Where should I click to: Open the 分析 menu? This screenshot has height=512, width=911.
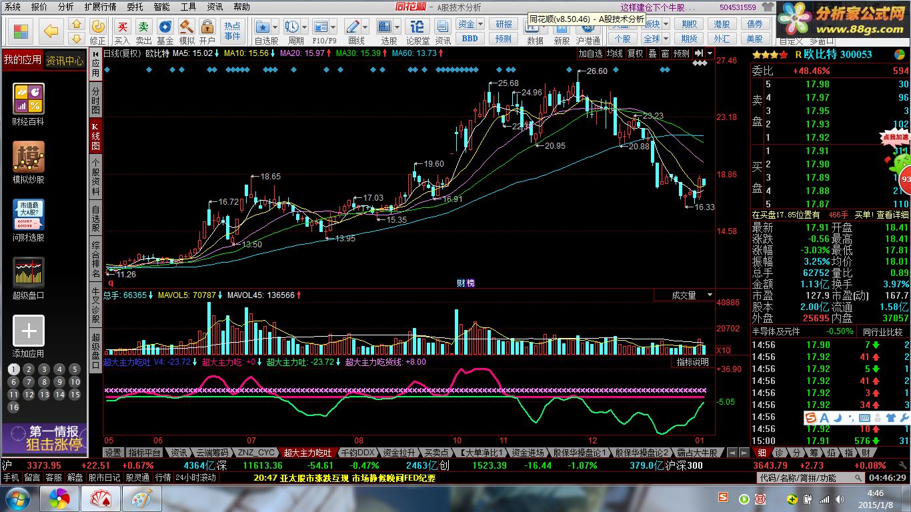pos(65,7)
